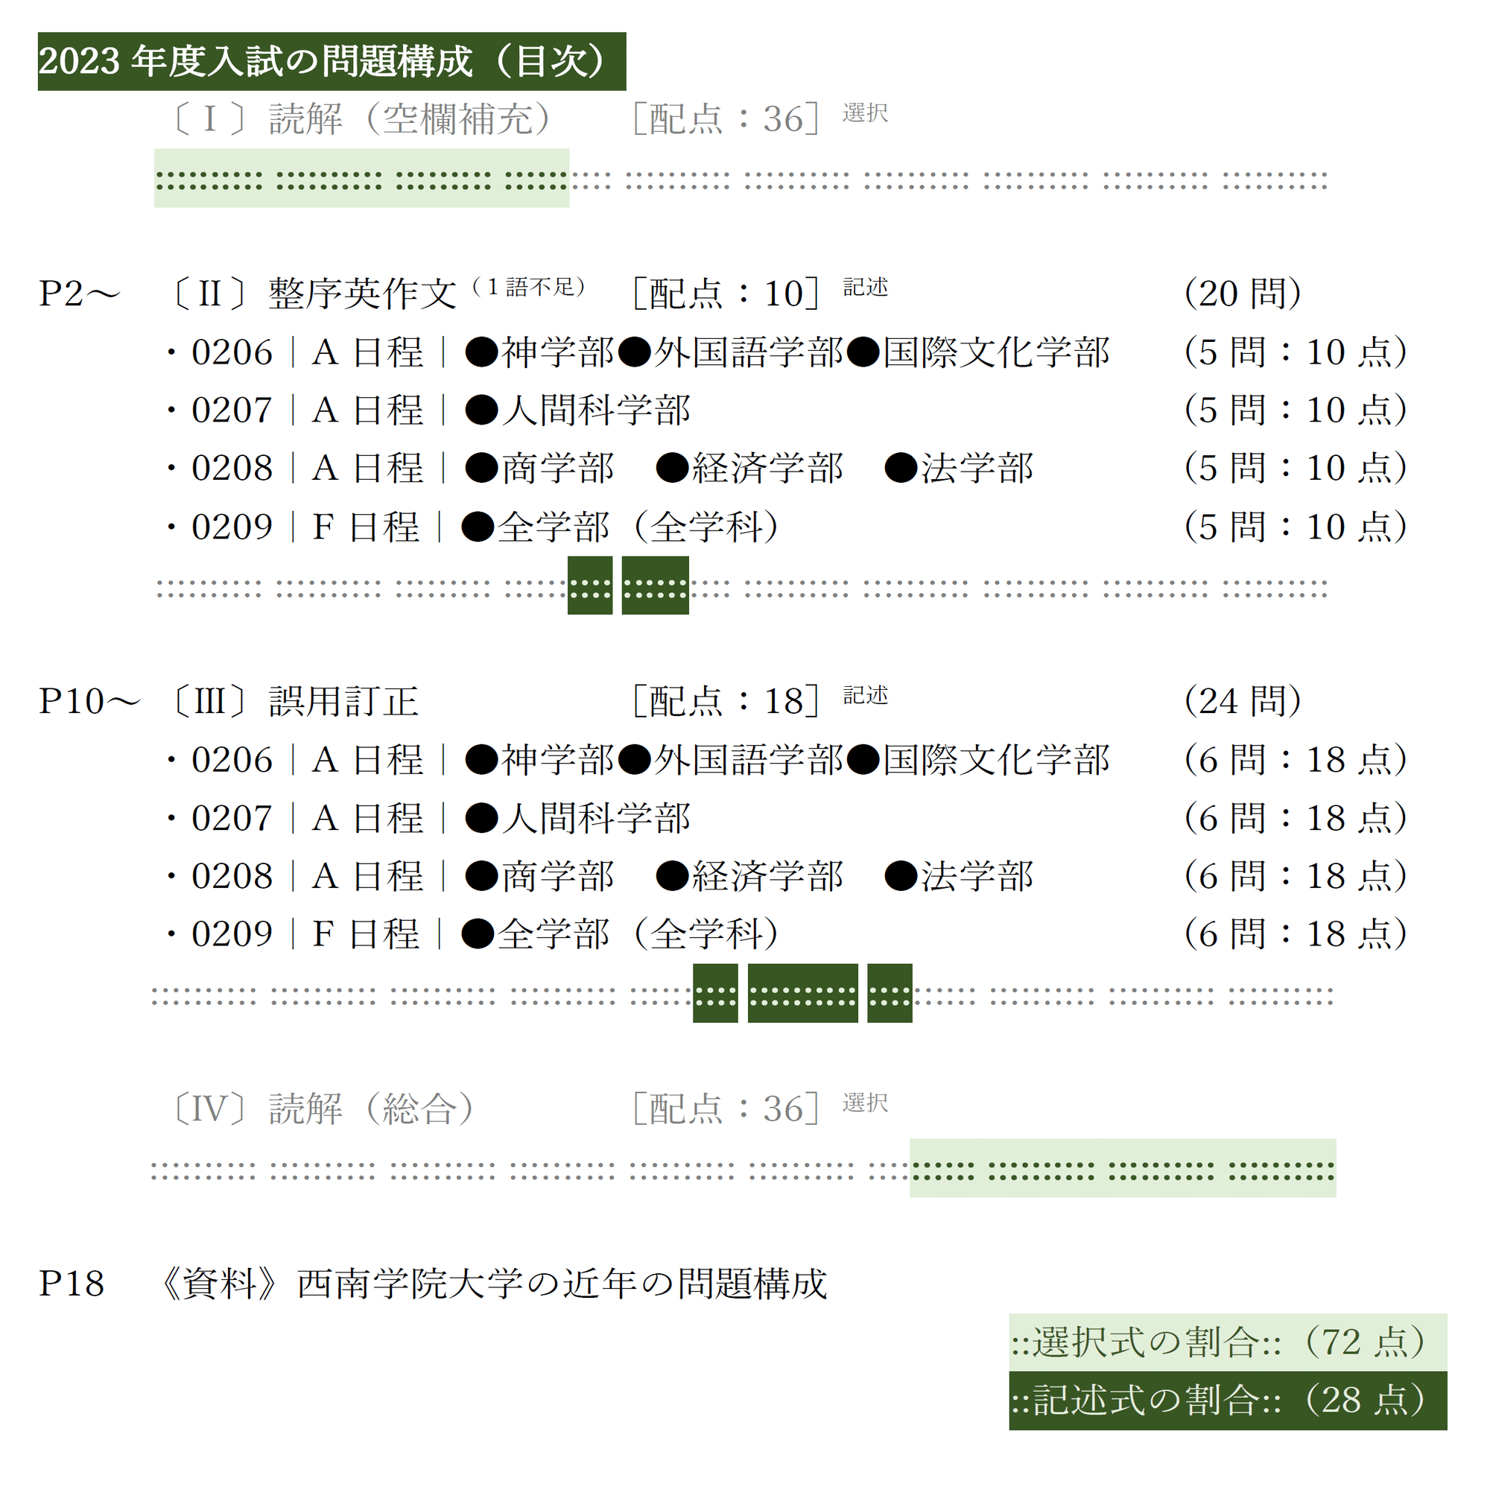Select 外国語学部 in the 整序英作文 section

(x=748, y=352)
